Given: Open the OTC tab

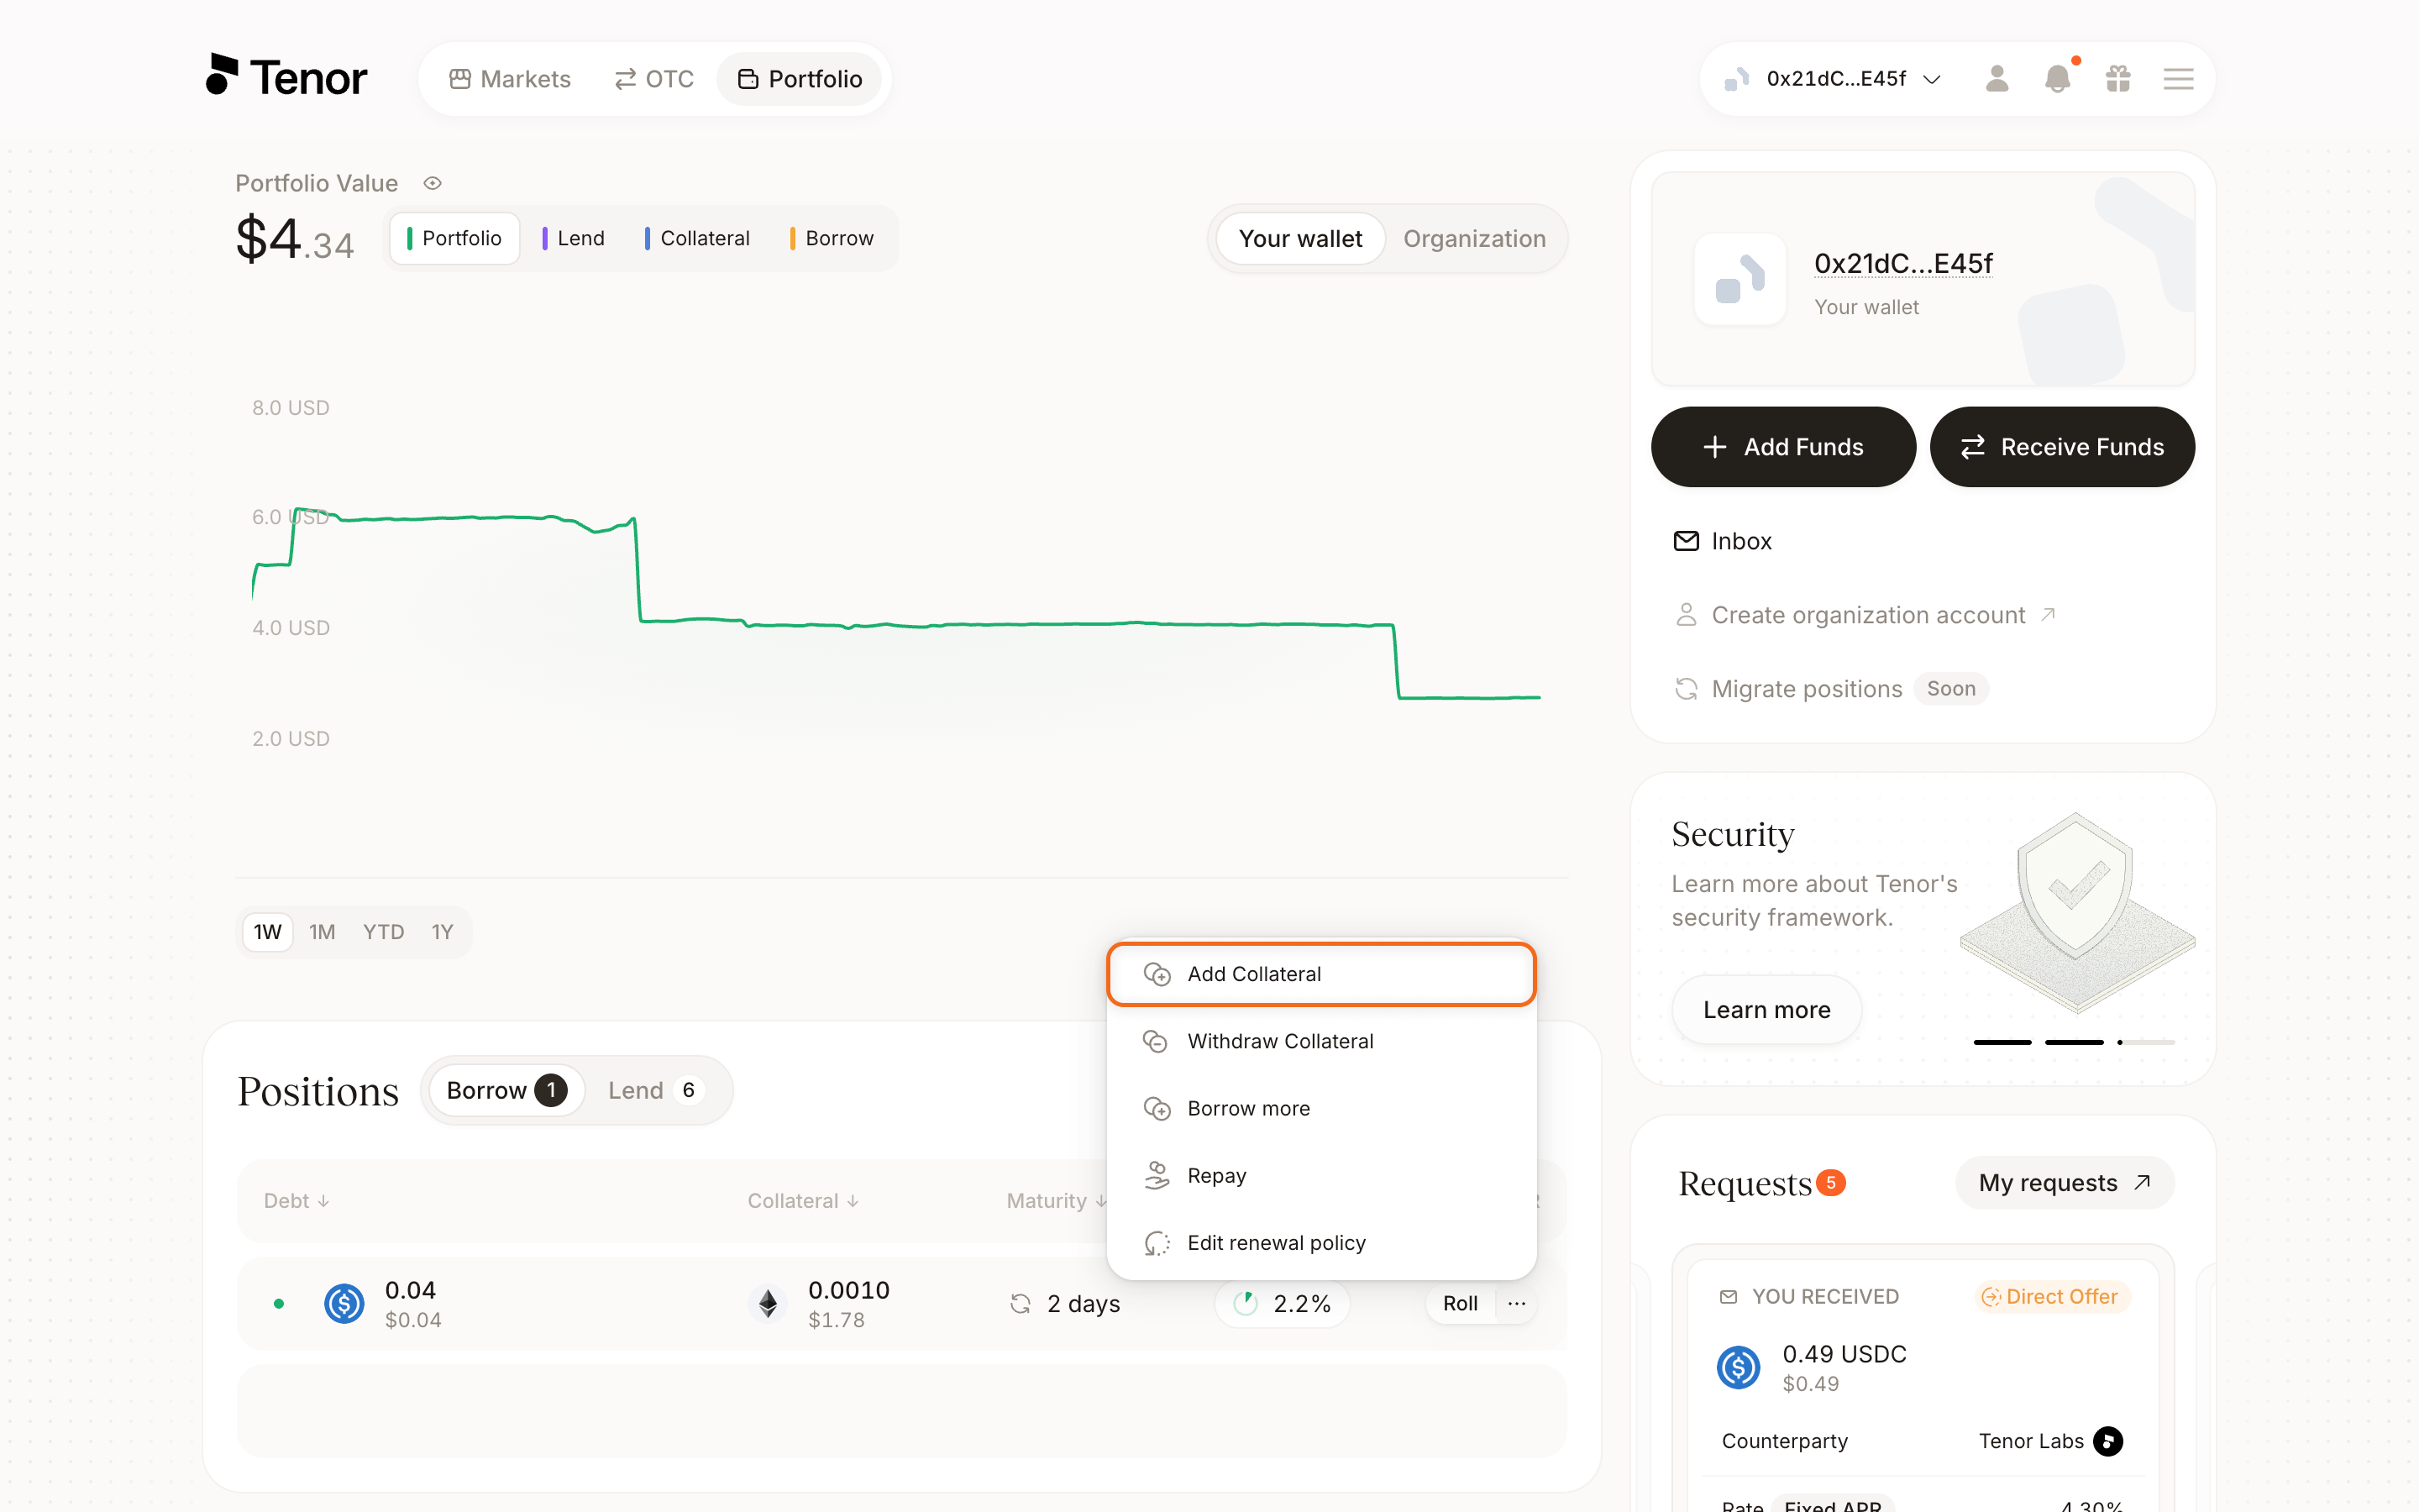Looking at the screenshot, I should pos(653,78).
